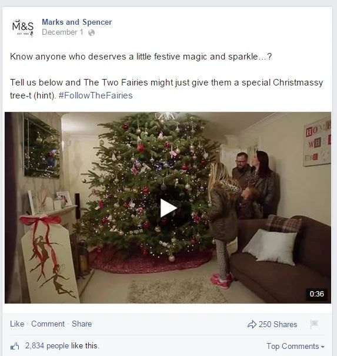Click the M&S profile logo
The image size is (337, 356).
23,28
